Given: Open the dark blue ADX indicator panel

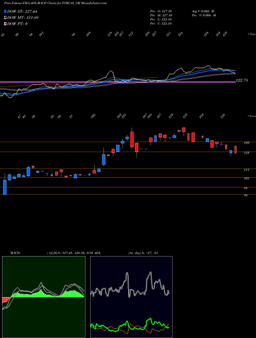Looking at the screenshot, I should [131, 297].
